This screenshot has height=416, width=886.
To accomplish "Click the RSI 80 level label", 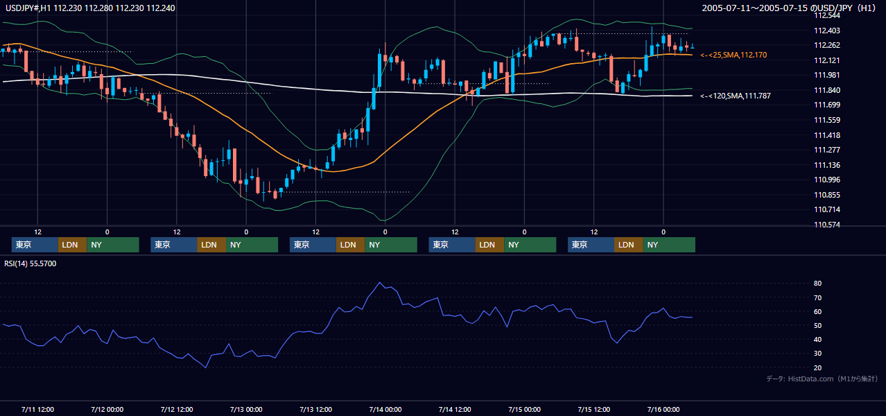I will click(818, 284).
